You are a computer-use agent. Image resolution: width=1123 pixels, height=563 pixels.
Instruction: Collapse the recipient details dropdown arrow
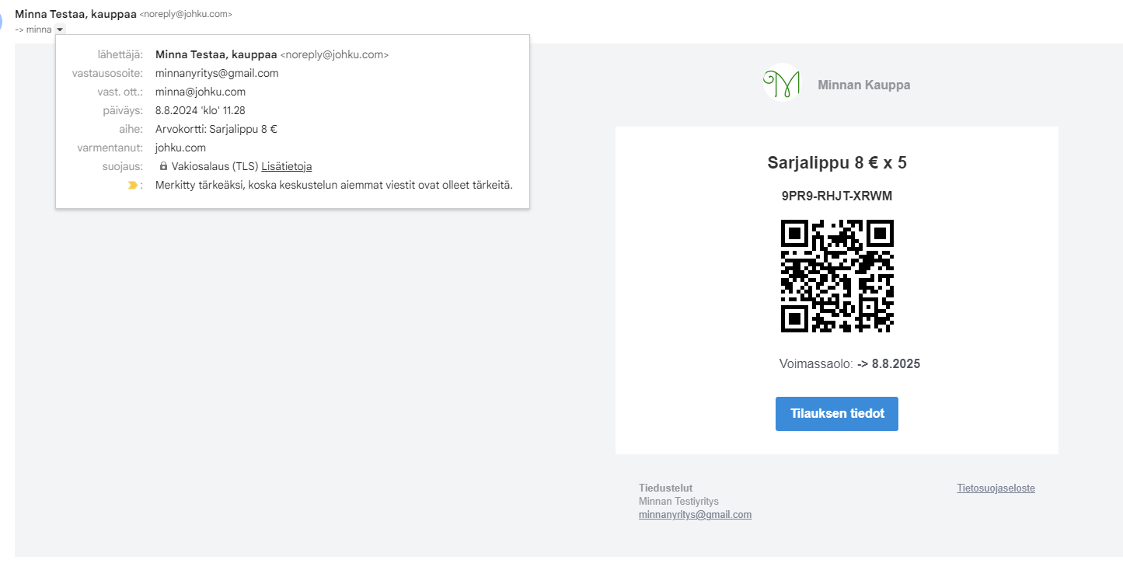tap(61, 30)
